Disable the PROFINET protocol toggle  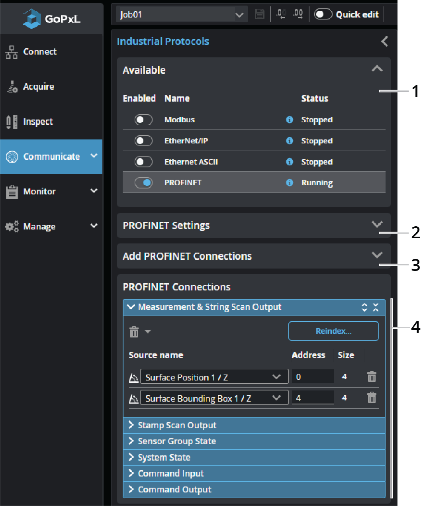click(x=143, y=183)
